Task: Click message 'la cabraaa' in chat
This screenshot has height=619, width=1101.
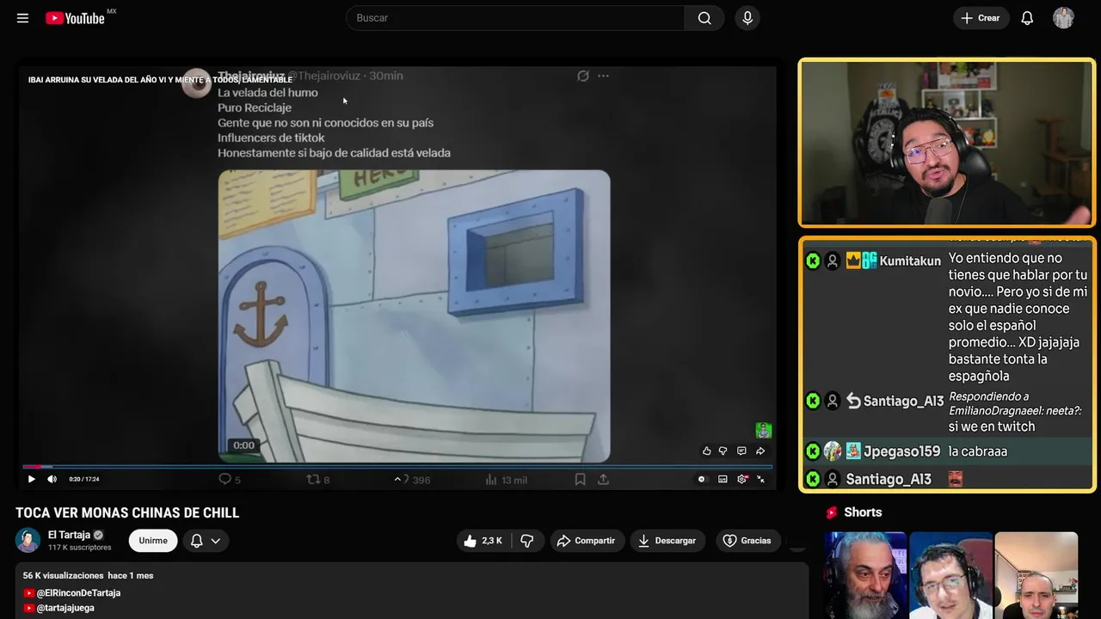Action: [x=978, y=451]
